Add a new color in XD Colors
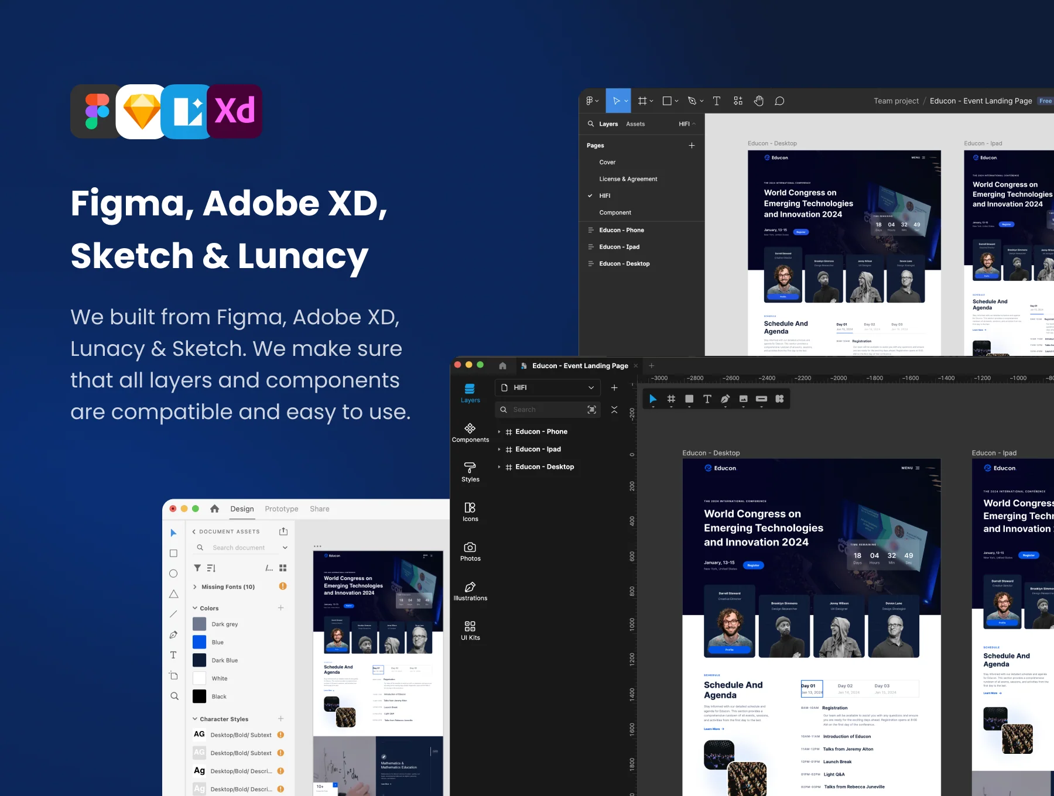The image size is (1054, 796). pos(280,608)
